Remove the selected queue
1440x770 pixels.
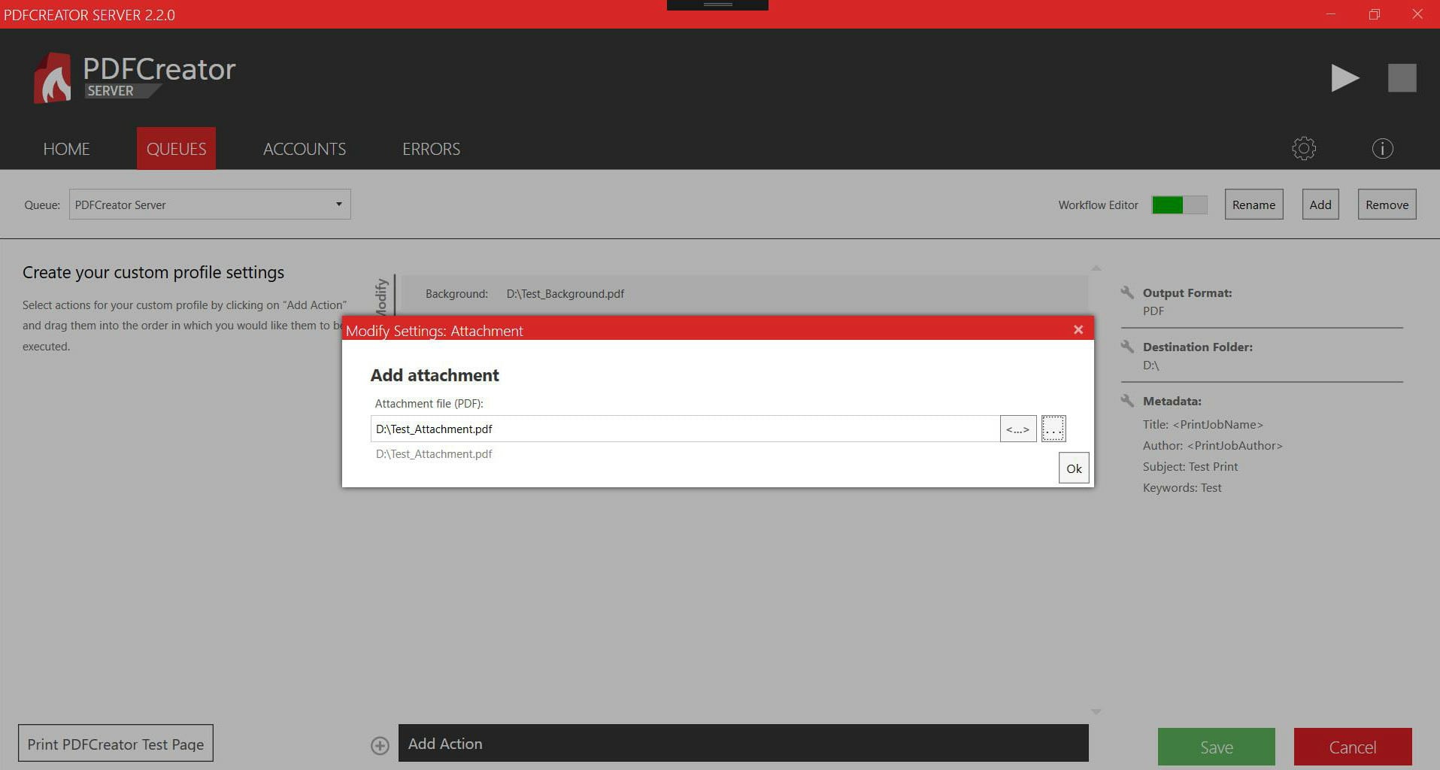(1387, 205)
